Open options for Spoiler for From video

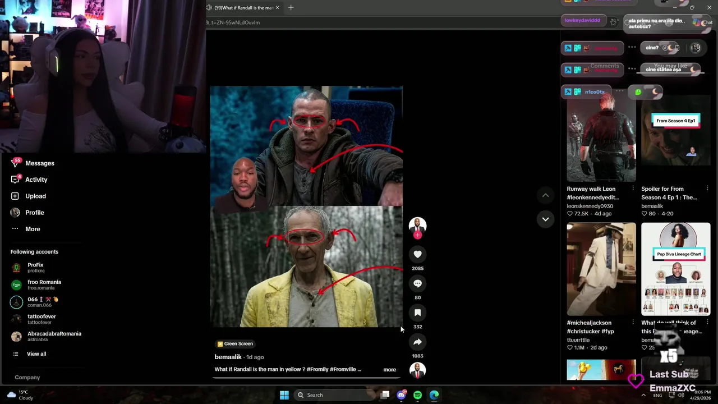(707, 189)
